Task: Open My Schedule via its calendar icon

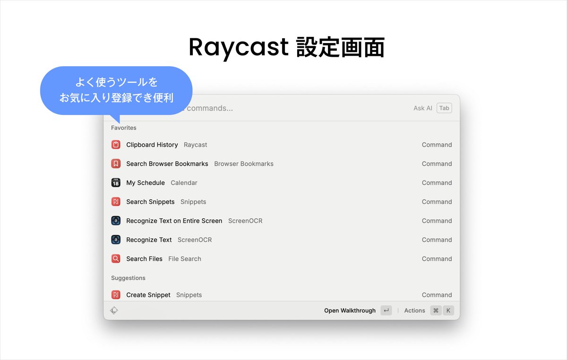Action: [x=116, y=183]
